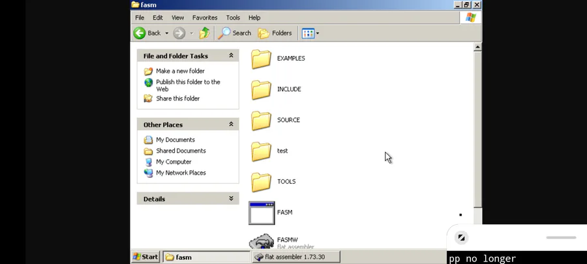Click the overlay expand icon at bottom right

point(461,237)
